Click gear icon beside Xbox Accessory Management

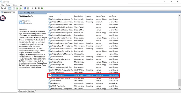point(50,89)
